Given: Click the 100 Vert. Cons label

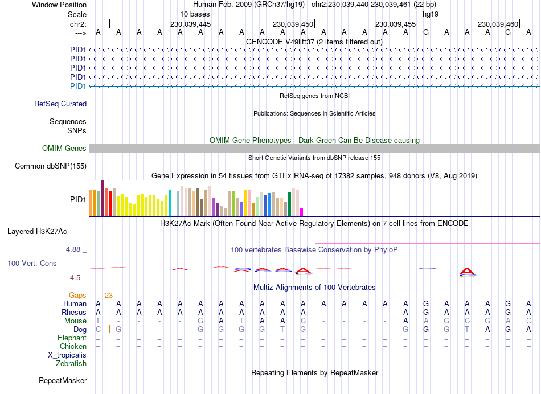Looking at the screenshot, I should (32, 263).
